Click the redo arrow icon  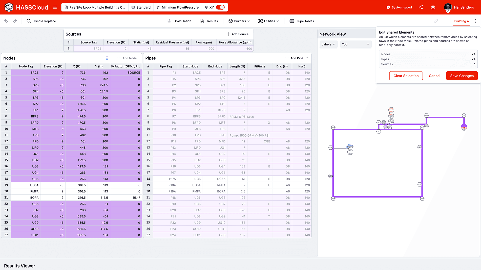[x=15, y=21]
